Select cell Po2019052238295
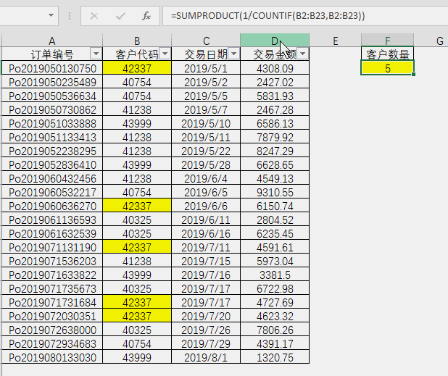The height and width of the screenshot is (376, 448). point(52,151)
